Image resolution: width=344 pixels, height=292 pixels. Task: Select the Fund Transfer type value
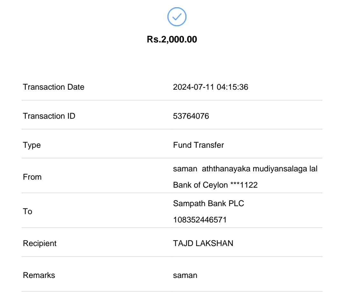pyautogui.click(x=198, y=145)
